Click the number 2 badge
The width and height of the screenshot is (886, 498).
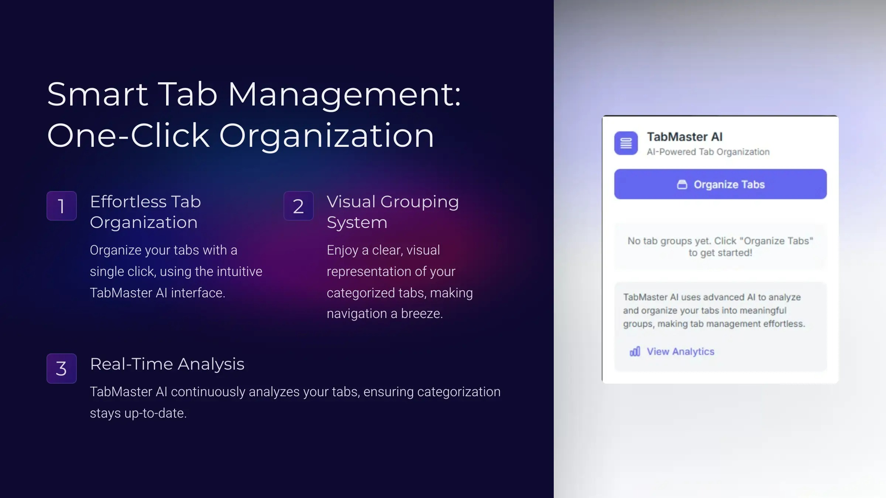(x=298, y=206)
